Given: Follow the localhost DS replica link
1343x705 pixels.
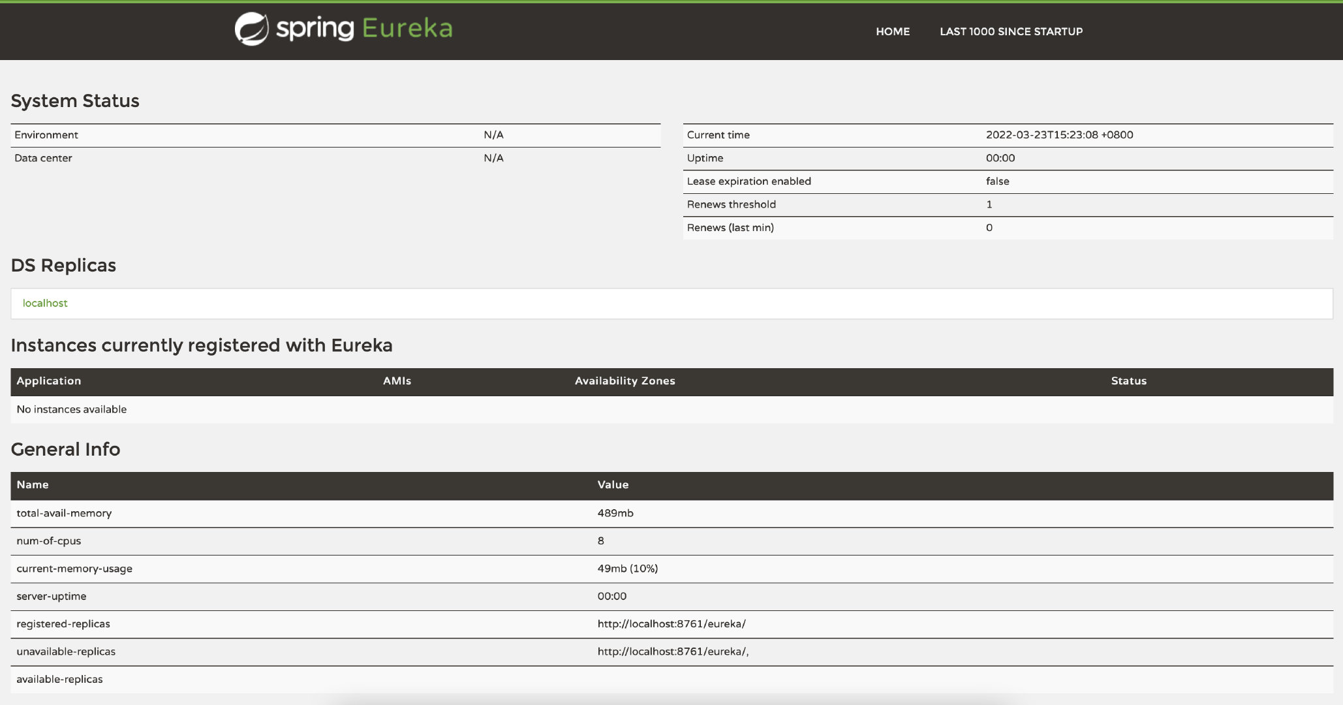Looking at the screenshot, I should click(x=45, y=303).
